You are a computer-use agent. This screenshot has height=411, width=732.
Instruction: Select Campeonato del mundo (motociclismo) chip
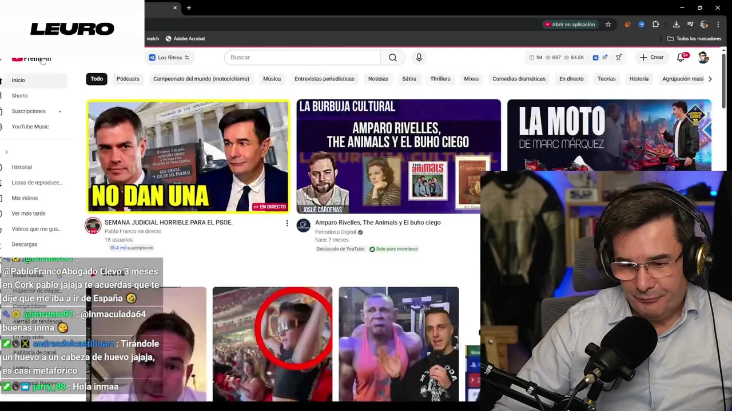tap(201, 79)
